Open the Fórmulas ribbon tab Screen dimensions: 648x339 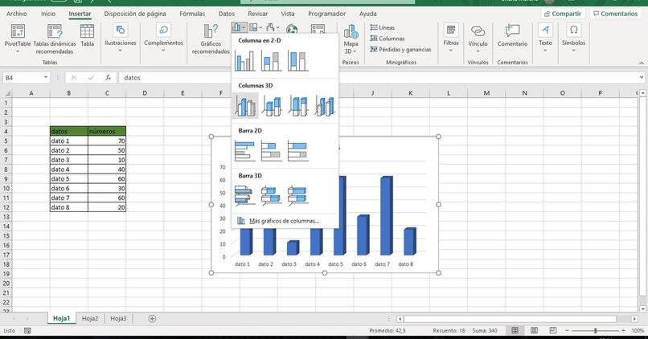click(191, 14)
